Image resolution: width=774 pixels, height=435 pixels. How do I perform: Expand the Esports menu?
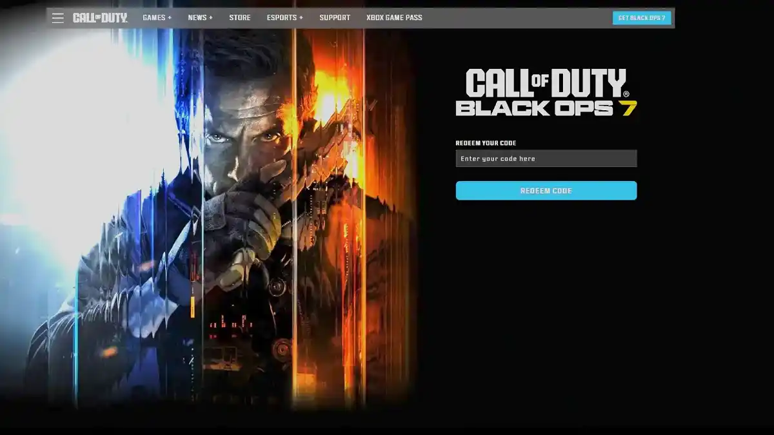[x=285, y=18]
